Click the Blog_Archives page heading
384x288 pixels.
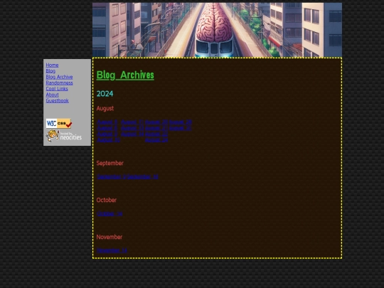[x=125, y=75]
